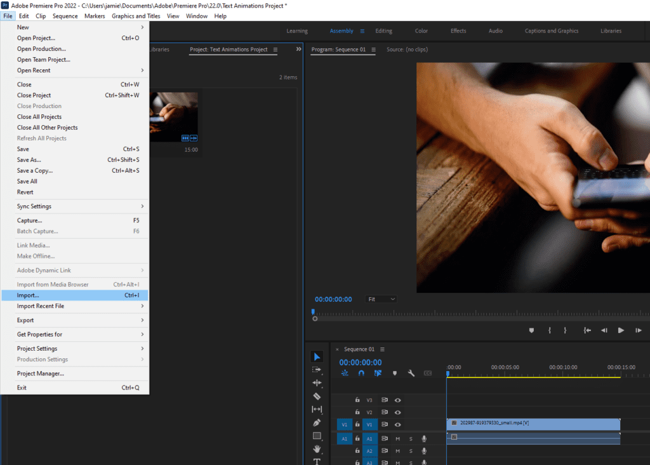Toggle voice-over record on track A1
This screenshot has height=465, width=650.
click(424, 438)
